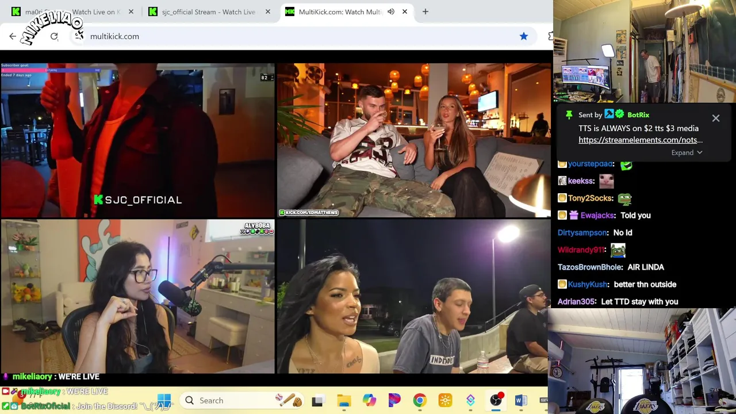Click Adrian305 username in chat
Viewport: 736px width, 414px height.
coord(577,301)
